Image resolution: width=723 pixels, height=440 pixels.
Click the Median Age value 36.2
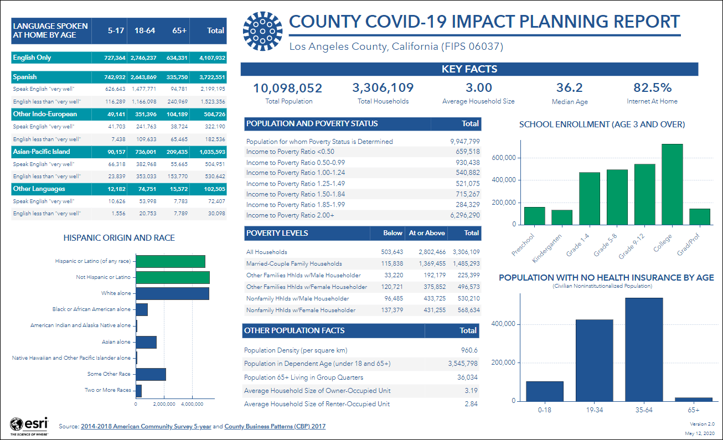point(570,88)
